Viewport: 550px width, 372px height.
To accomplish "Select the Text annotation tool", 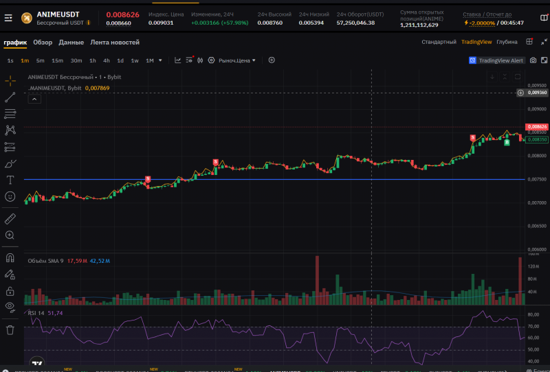I will coord(10,180).
